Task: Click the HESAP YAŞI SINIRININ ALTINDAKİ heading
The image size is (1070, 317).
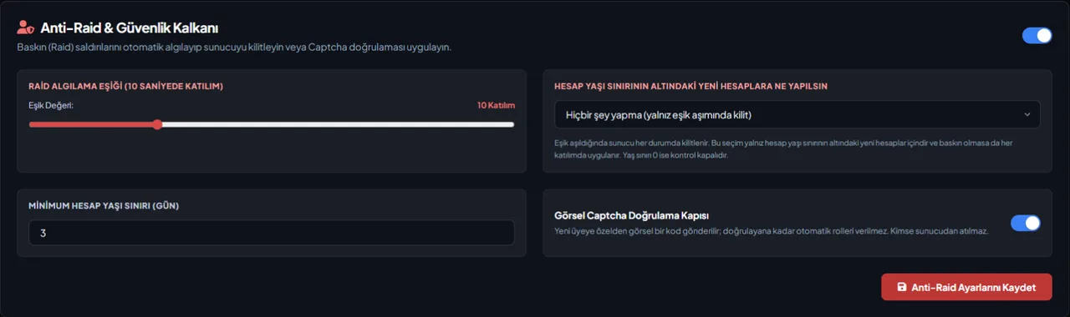Action: click(691, 86)
